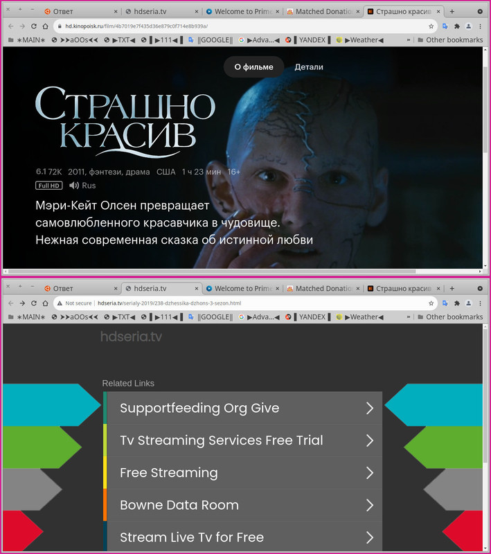Expand hidden bookmarks chevron in bottom window
The image size is (491, 554).
409,317
